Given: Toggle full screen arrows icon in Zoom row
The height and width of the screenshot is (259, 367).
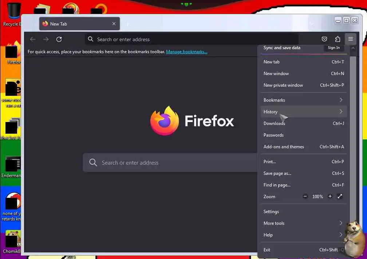Looking at the screenshot, I should tap(340, 196).
